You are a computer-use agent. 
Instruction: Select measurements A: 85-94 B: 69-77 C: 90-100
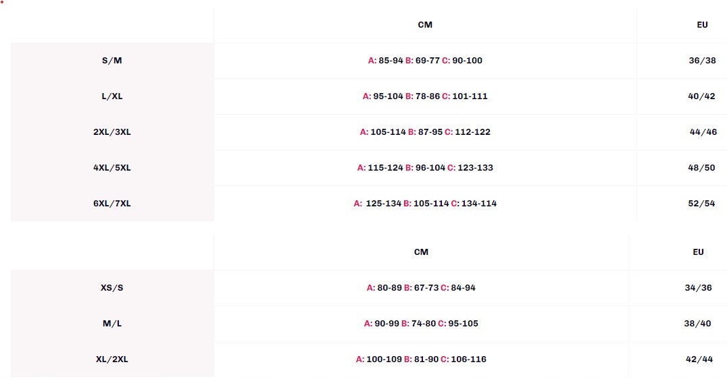[425, 61]
